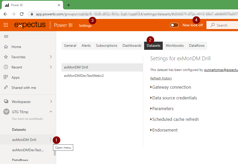Screen dimensions: 238x164
Task: Open a new browser tab
Action: pos(69,5)
